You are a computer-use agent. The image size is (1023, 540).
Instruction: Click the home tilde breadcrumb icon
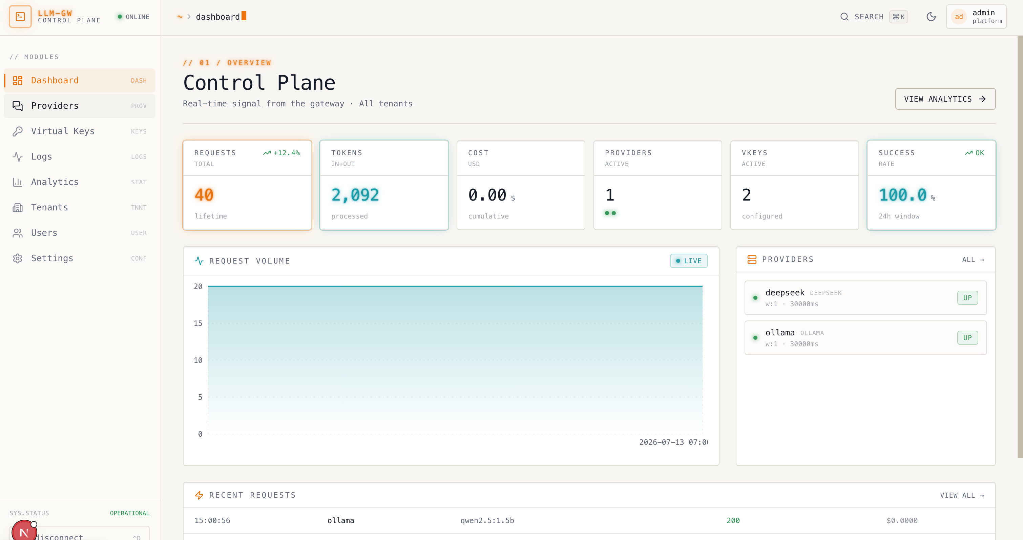(180, 17)
